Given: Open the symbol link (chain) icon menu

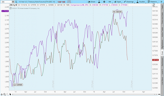Looking at the screenshot, I should pos(16,2).
